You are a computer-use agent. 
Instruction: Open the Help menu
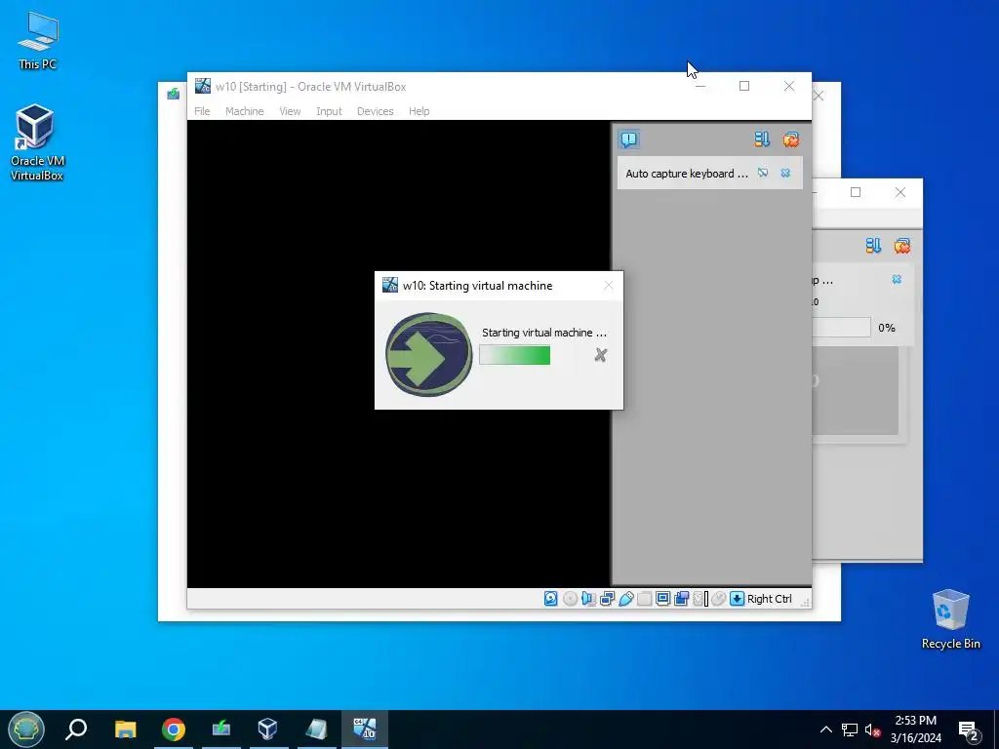click(419, 111)
